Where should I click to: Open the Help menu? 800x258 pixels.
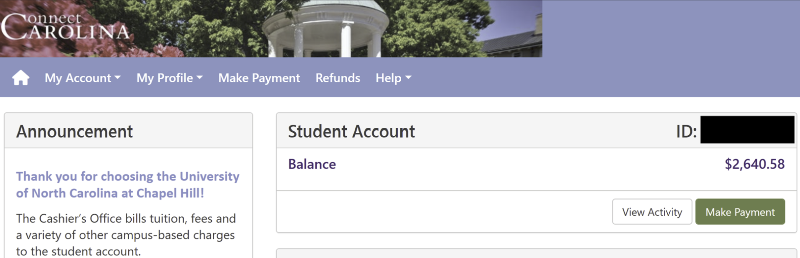pos(393,78)
